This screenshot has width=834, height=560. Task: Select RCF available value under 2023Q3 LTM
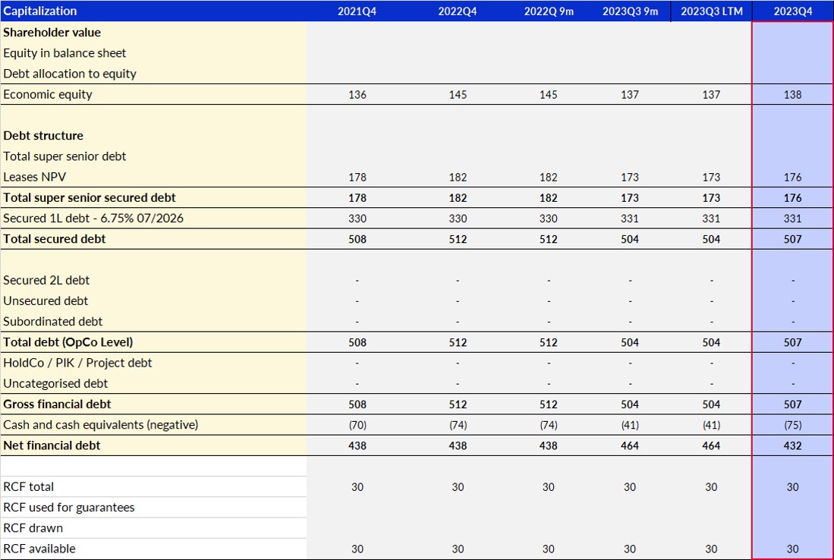[711, 549]
